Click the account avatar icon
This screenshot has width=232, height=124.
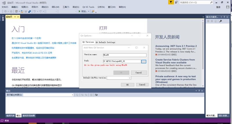tap(228, 7)
